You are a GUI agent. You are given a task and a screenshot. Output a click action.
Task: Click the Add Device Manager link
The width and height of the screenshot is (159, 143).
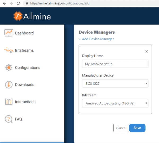coord(96,39)
